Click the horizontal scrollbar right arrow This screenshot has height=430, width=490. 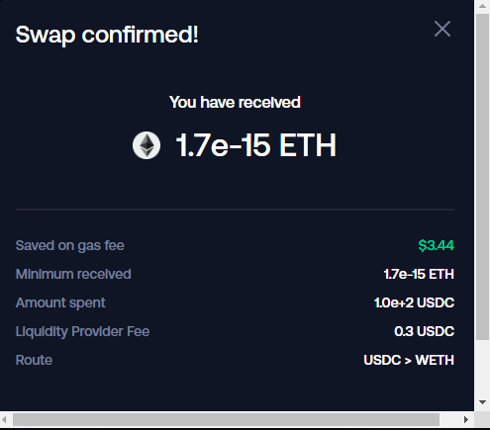[466, 420]
